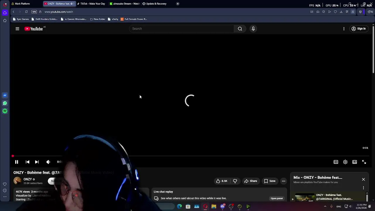Skip to the next video in the player
Screen dimensions: 375x211
[x=37, y=162]
